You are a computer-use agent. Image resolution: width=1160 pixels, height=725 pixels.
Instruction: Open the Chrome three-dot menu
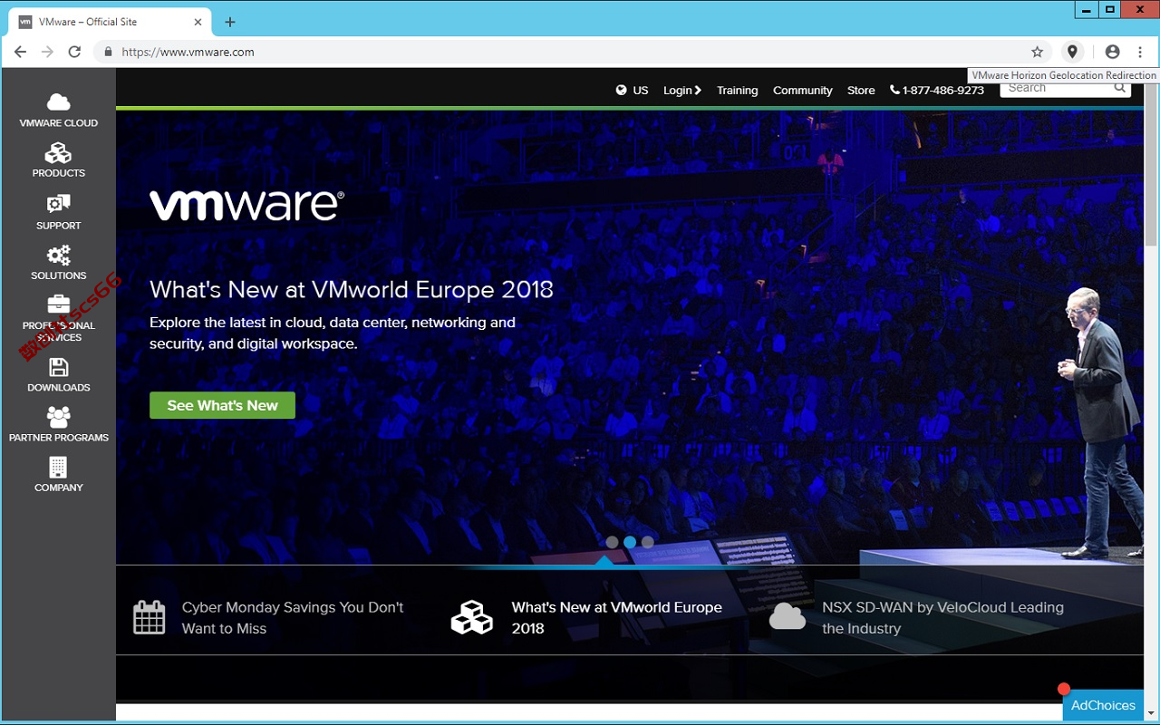coord(1140,52)
